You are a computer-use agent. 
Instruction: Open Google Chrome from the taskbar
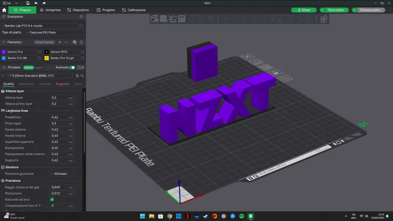point(169,216)
